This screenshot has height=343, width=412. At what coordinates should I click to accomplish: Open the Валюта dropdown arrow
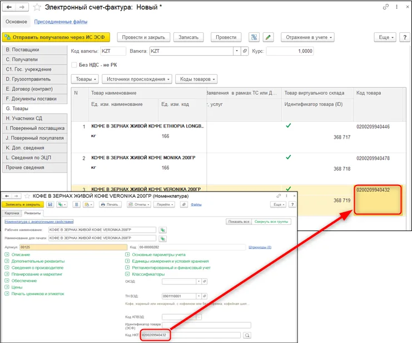(237, 51)
